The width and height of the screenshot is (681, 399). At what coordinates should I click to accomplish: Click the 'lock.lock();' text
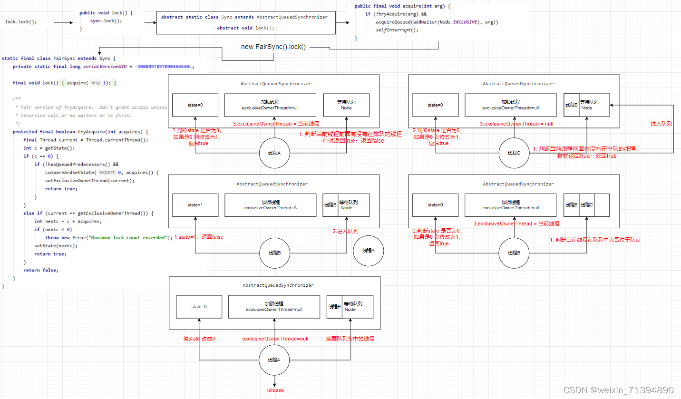click(x=21, y=22)
